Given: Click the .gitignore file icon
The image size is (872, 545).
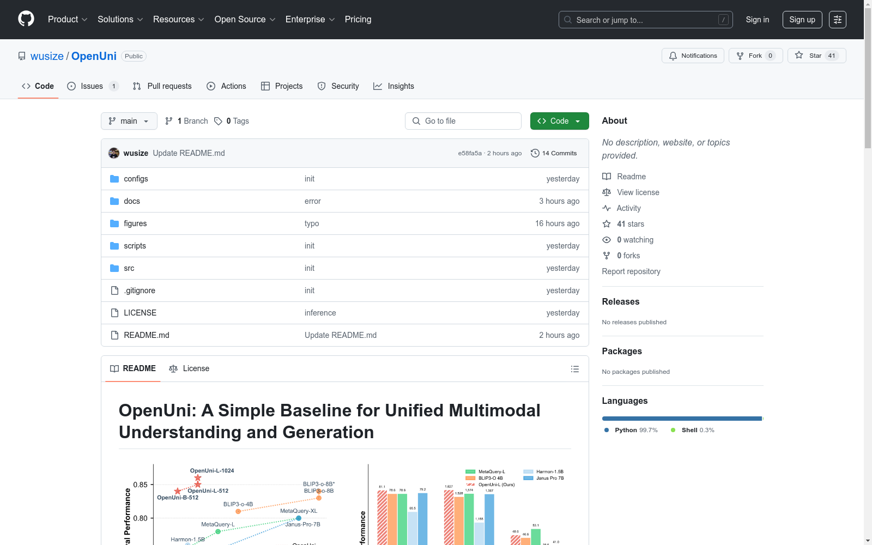Looking at the screenshot, I should [x=114, y=290].
